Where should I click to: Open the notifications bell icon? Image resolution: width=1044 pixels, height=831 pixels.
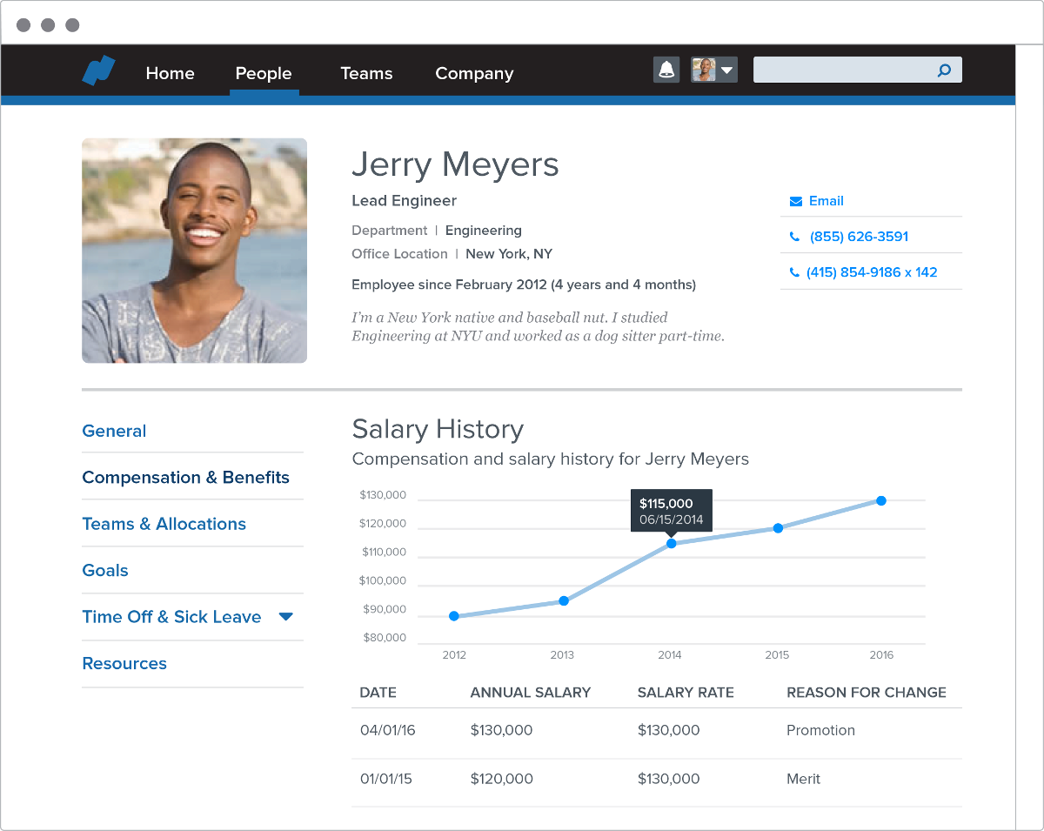click(666, 70)
